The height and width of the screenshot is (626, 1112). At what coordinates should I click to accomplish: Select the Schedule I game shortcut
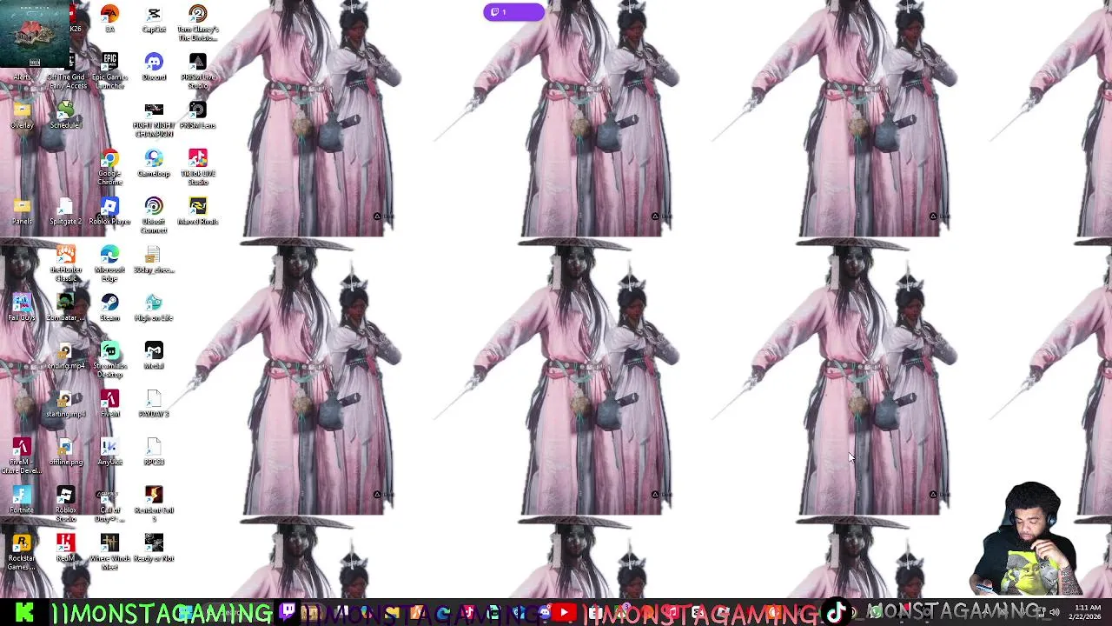(65, 114)
